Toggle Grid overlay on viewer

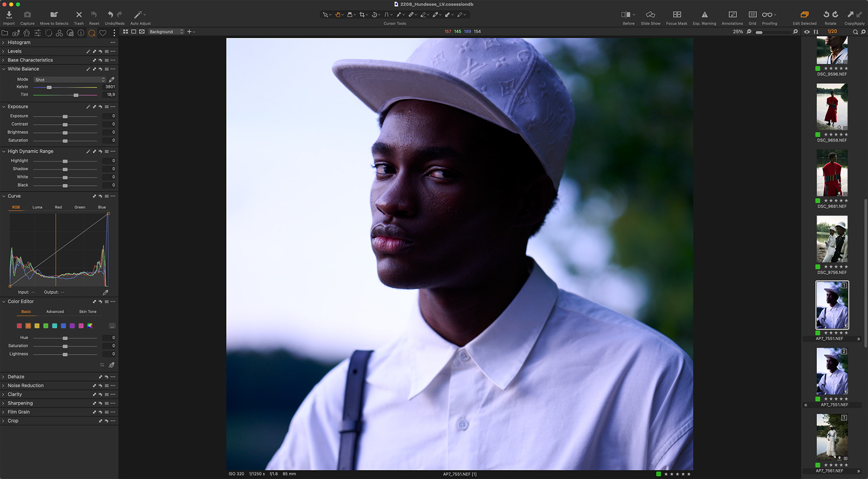[x=752, y=15]
